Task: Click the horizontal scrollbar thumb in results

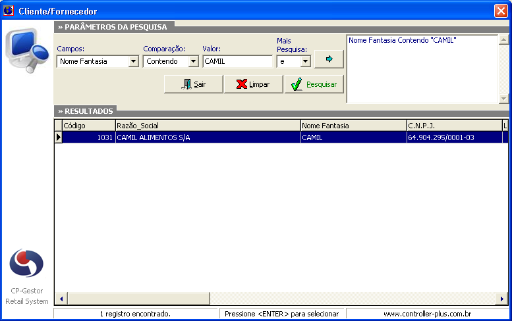Action: click(x=138, y=299)
